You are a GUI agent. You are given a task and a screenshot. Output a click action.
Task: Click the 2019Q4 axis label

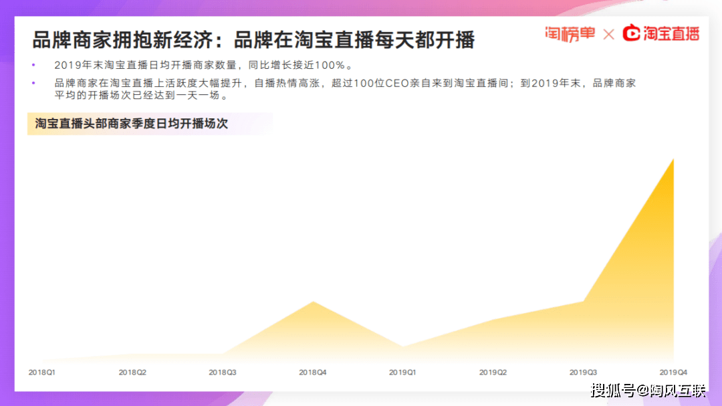(x=673, y=372)
